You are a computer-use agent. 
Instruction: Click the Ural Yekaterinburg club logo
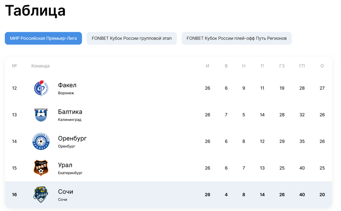[41, 168]
